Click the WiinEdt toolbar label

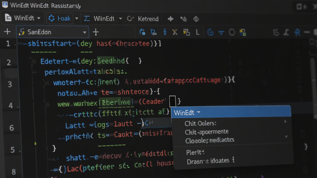click(x=104, y=19)
